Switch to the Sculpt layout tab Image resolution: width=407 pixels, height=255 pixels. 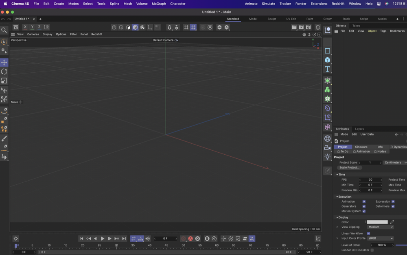(271, 19)
